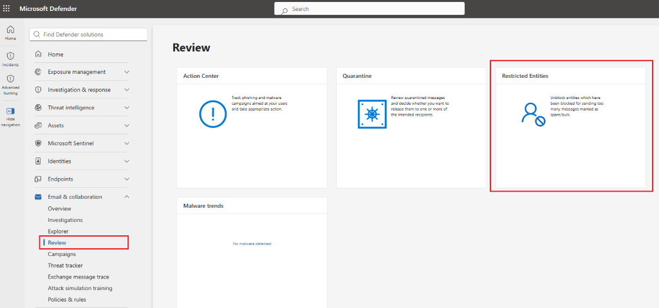The height and width of the screenshot is (308, 659).
Task: Open Attack simulation training
Action: (80, 288)
